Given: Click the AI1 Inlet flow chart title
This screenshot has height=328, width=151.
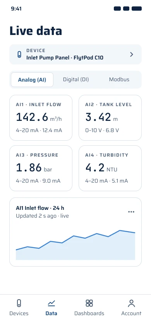Looking at the screenshot, I should (40, 208).
